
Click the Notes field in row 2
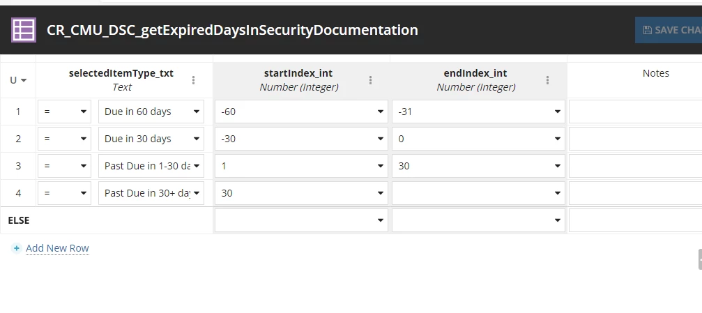point(635,139)
